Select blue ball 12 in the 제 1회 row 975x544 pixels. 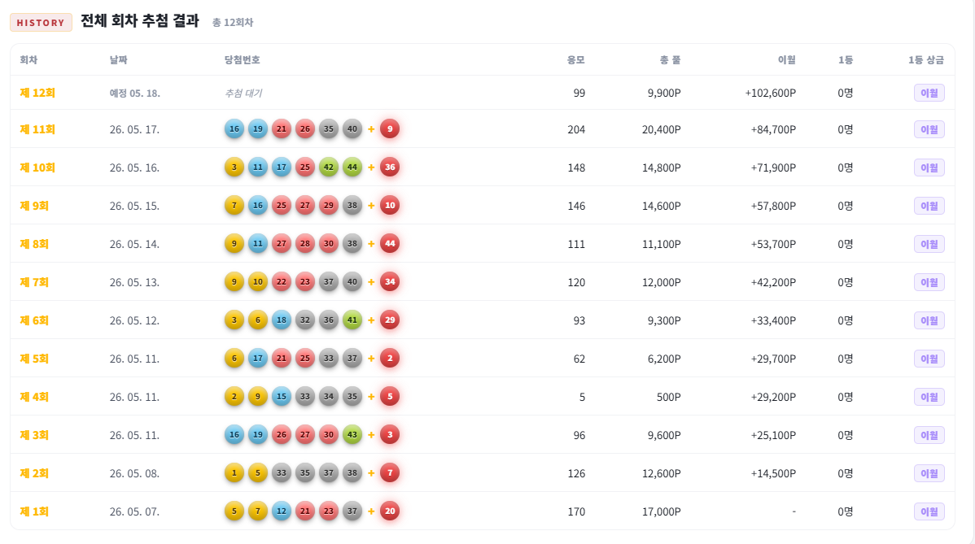tap(282, 511)
